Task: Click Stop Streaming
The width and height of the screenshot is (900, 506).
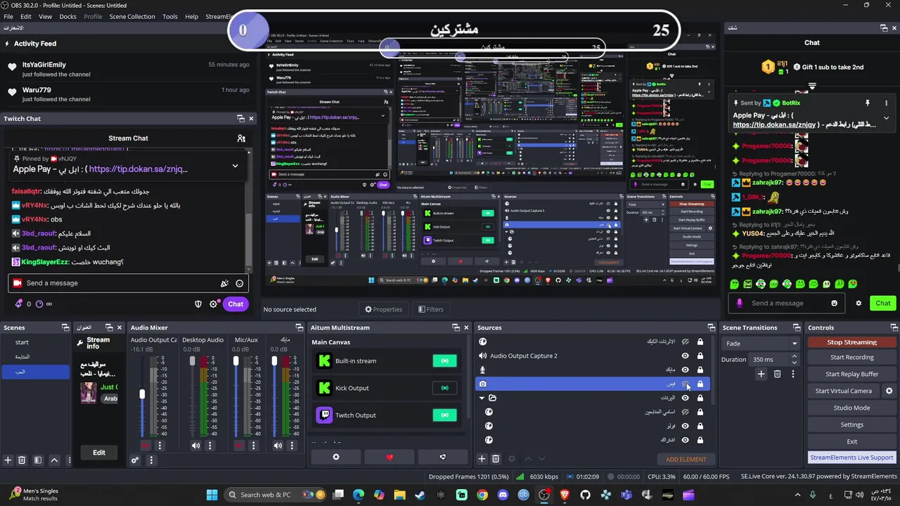Action: point(851,342)
